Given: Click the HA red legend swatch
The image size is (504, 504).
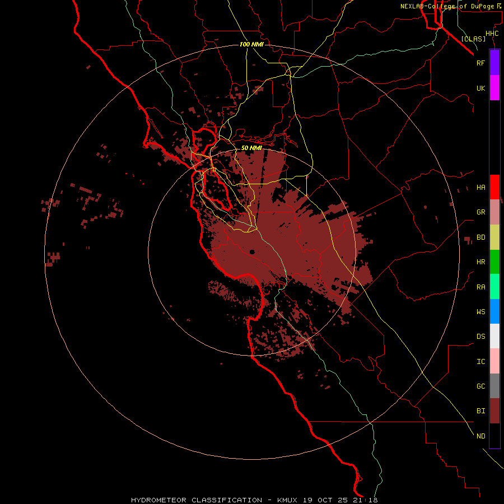Looking at the screenshot, I should [494, 187].
